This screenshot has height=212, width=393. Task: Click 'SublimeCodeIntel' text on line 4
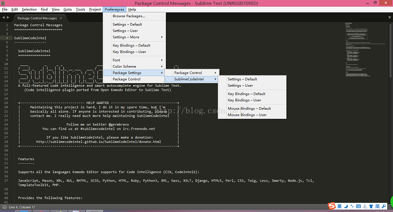[30, 38]
